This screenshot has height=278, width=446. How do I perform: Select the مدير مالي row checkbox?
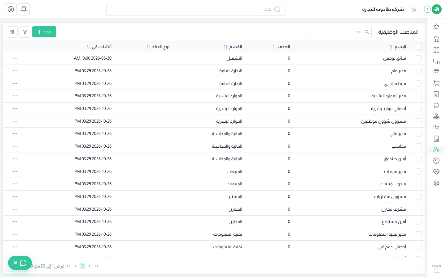pyautogui.click(x=419, y=134)
